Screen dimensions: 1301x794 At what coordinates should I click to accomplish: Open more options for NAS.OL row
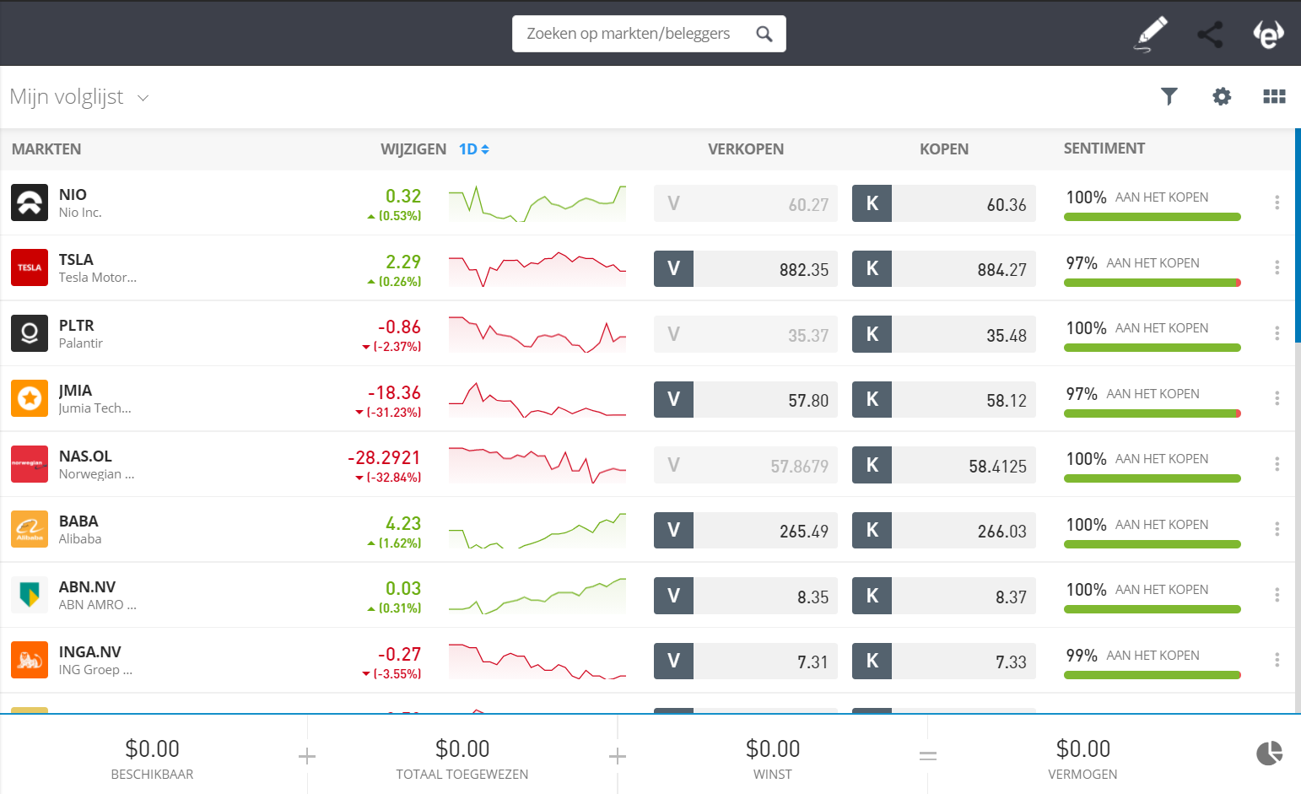pos(1277,464)
